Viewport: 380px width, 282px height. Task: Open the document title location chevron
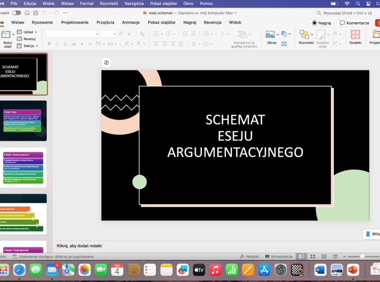235,13
